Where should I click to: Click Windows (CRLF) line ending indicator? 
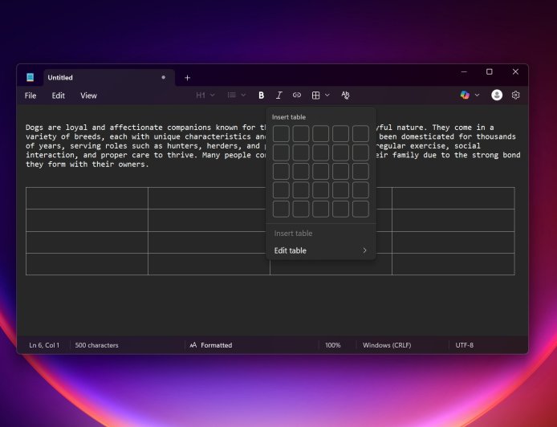387,345
